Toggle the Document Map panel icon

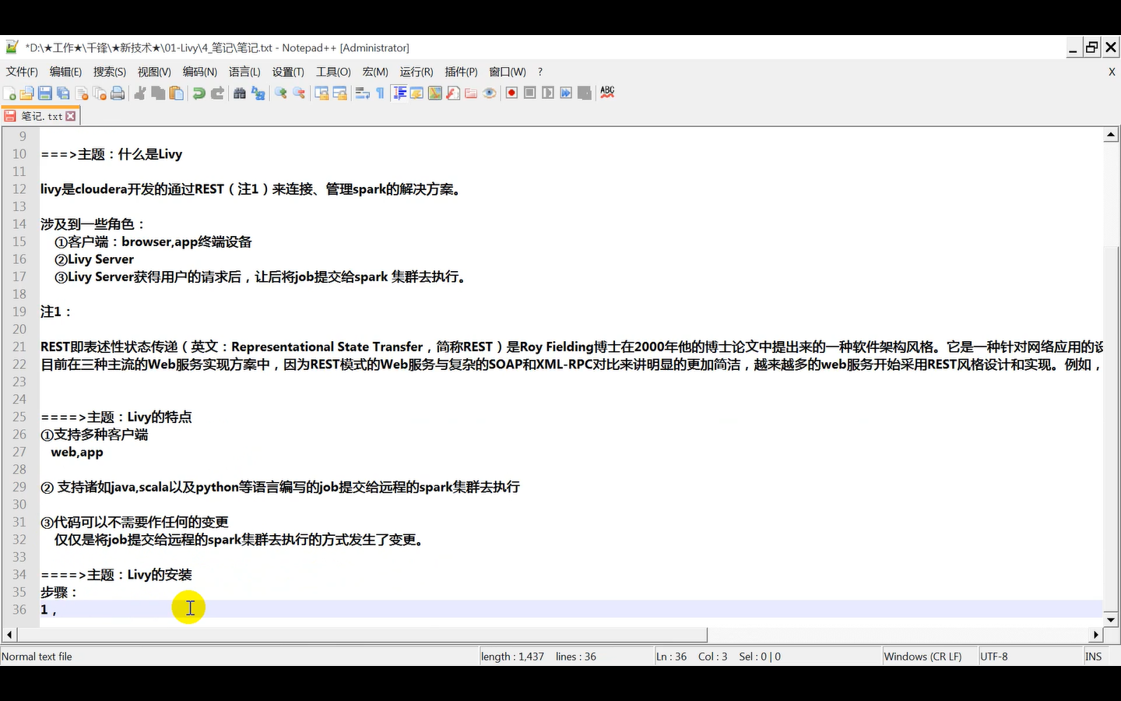[435, 93]
